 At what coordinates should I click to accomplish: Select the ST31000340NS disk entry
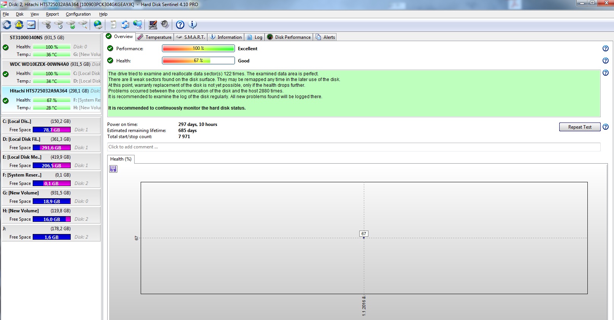(x=51, y=46)
